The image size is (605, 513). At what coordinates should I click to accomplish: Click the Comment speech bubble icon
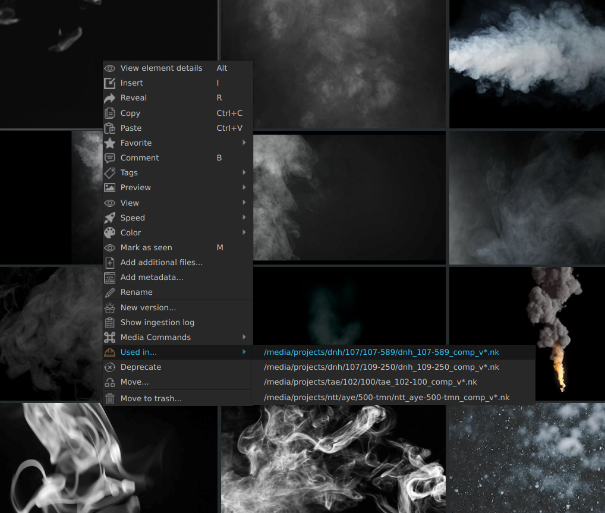(x=110, y=158)
